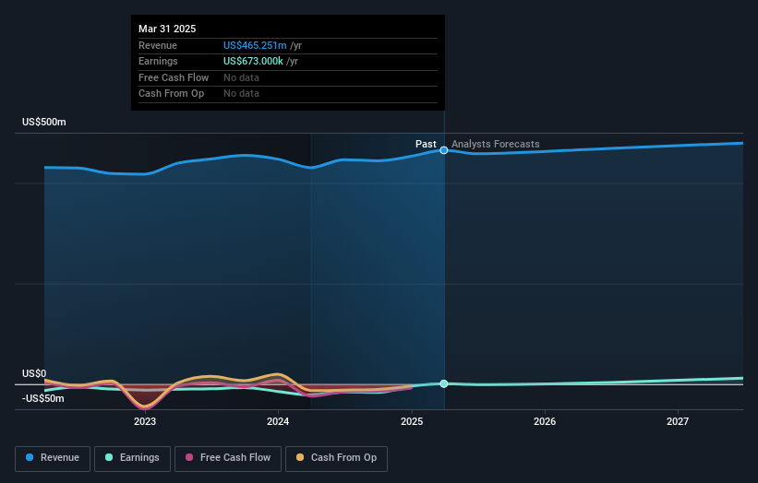The height and width of the screenshot is (483, 758).
Task: Click the 2027 x-axis label
Action: [678, 422]
